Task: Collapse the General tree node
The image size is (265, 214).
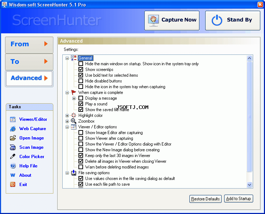Action: pos(67,58)
